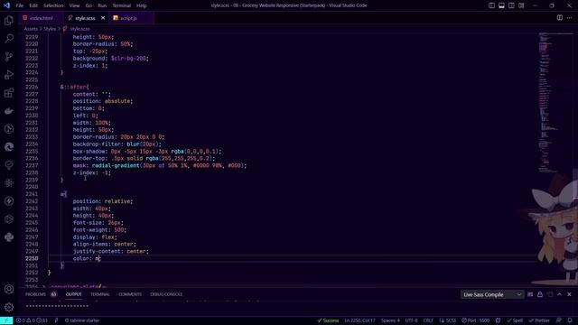Viewport: 578px width, 325px height.
Task: Click the feedback icon in status bar
Action: (x=559, y=320)
